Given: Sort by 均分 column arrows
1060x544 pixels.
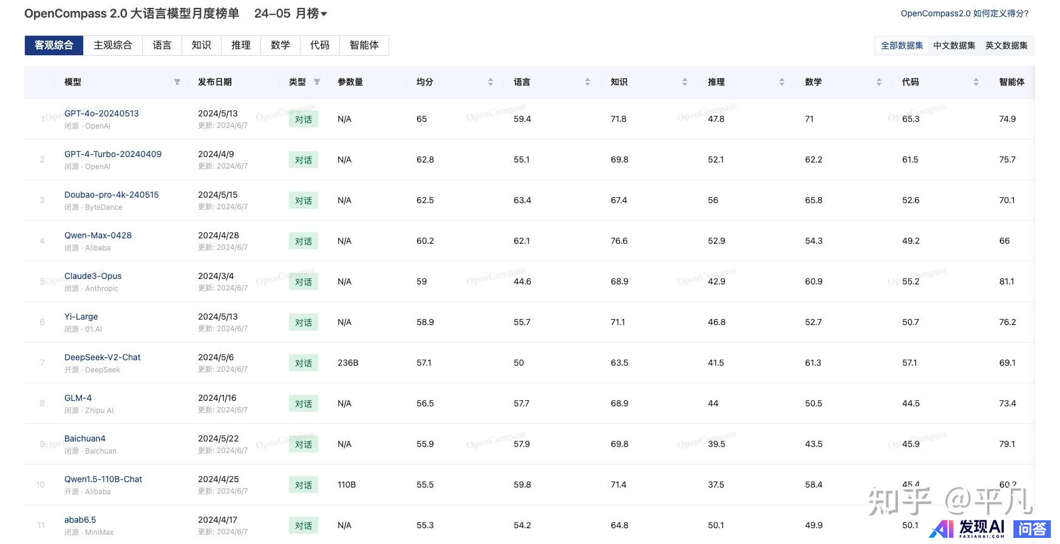Looking at the screenshot, I should 491,82.
